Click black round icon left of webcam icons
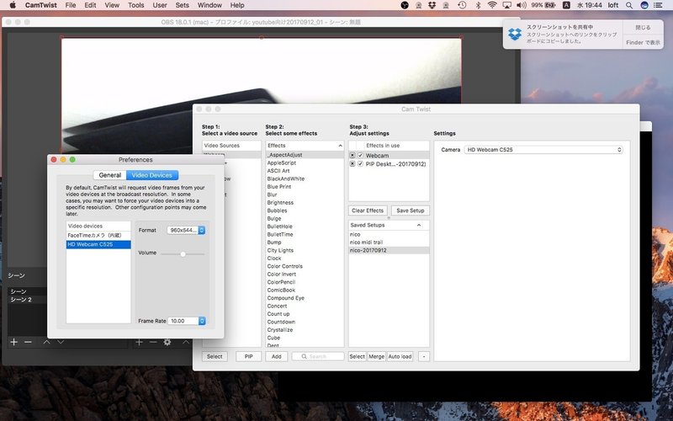Viewport: 673px width, 421px height. point(405,5)
